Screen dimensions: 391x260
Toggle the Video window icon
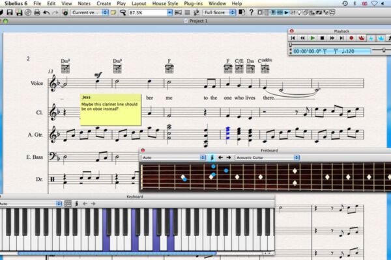(319, 12)
